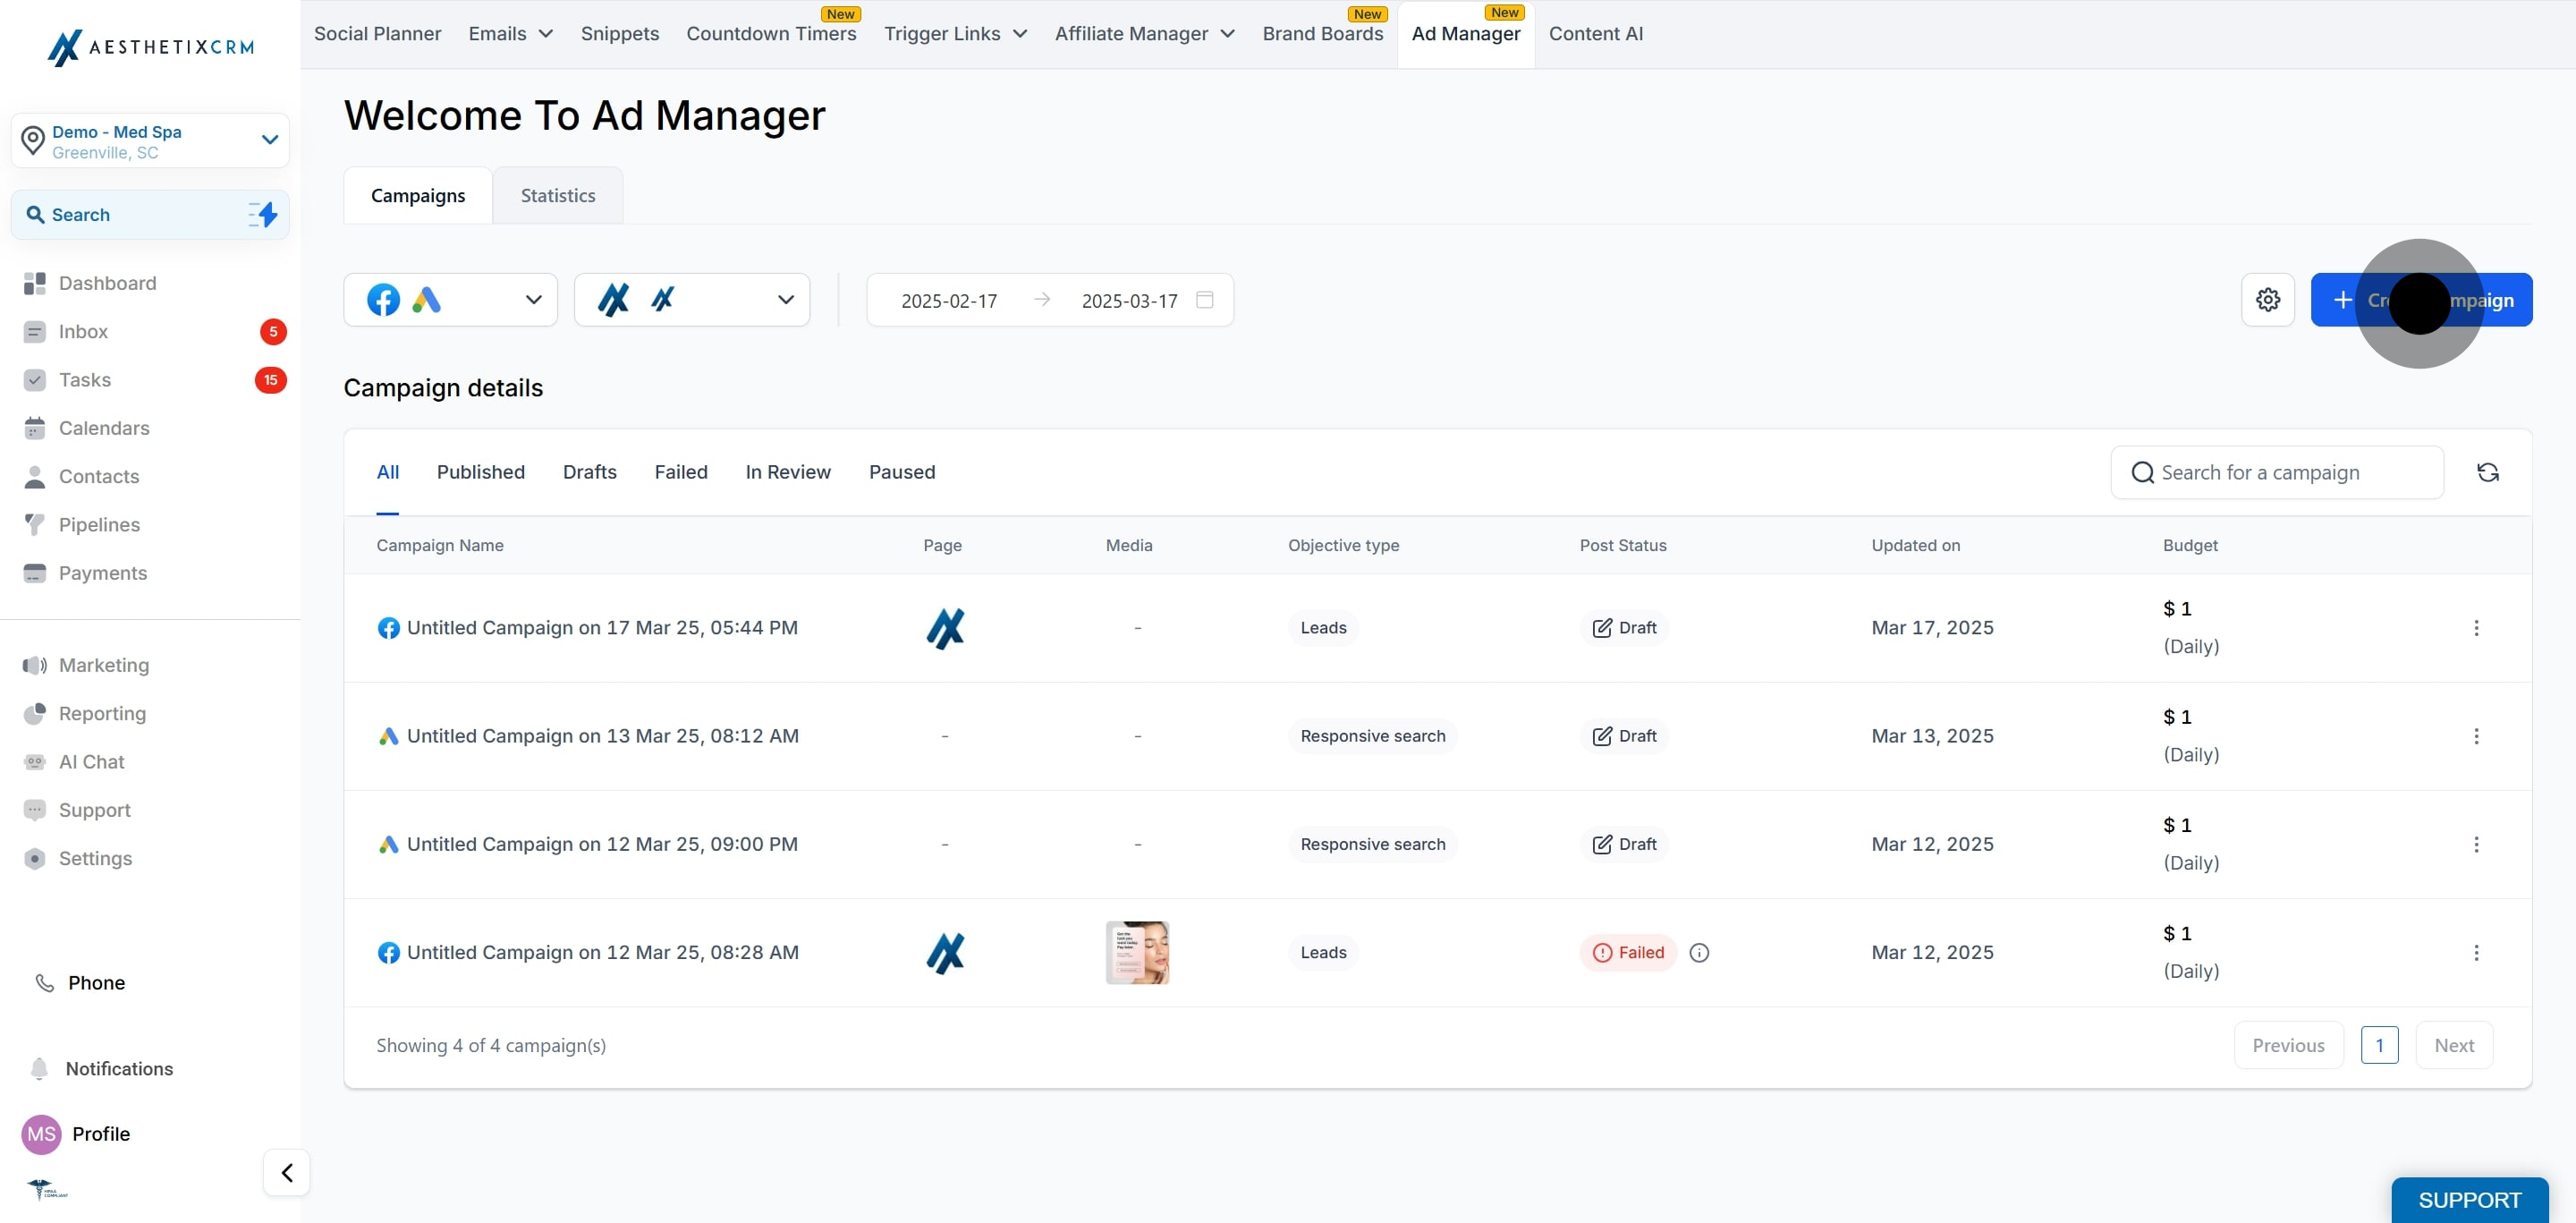Click the Create Campaign button
2576x1223 pixels.
2420,300
